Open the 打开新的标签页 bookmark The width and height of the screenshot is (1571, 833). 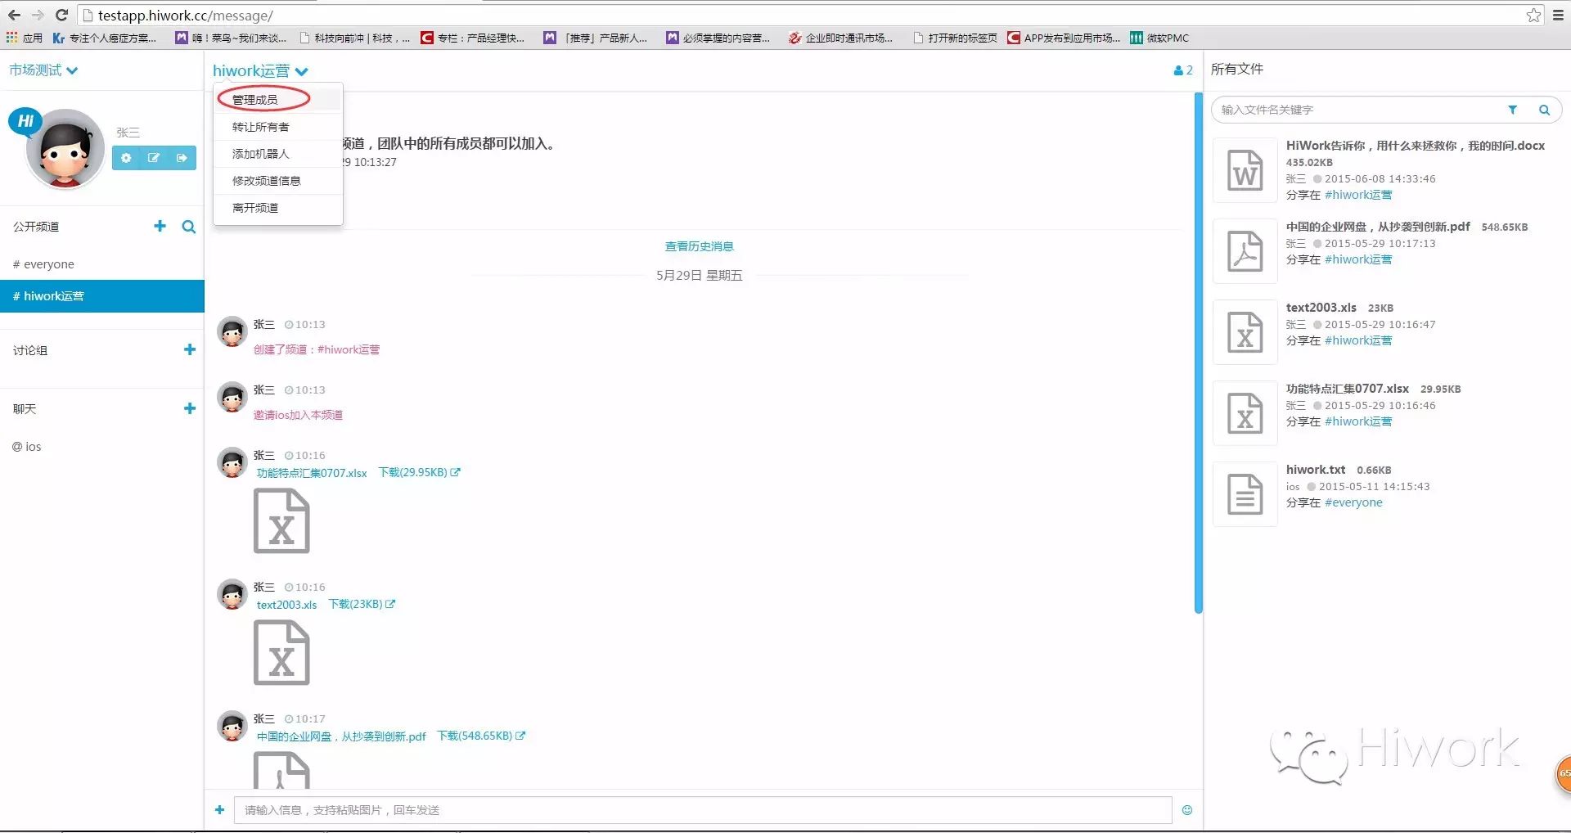955,38
